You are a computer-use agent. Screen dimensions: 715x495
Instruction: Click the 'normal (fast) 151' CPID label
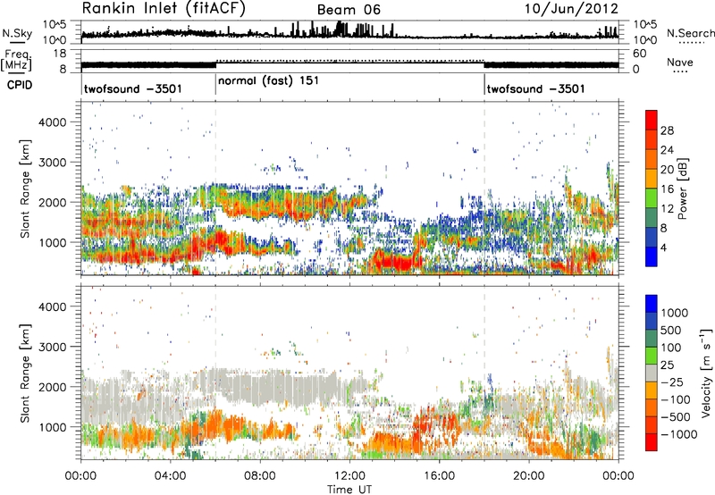point(269,80)
